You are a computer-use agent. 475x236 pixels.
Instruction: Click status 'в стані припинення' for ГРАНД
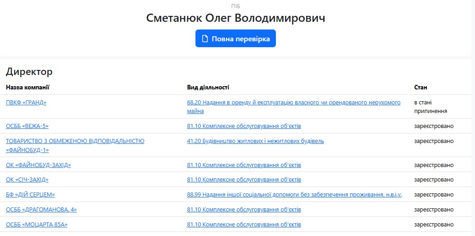[x=431, y=107]
